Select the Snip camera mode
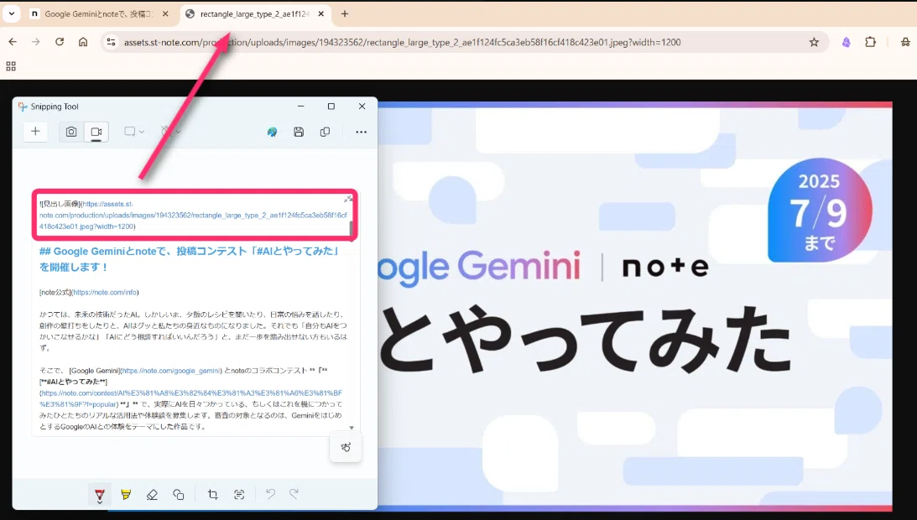 [x=71, y=132]
